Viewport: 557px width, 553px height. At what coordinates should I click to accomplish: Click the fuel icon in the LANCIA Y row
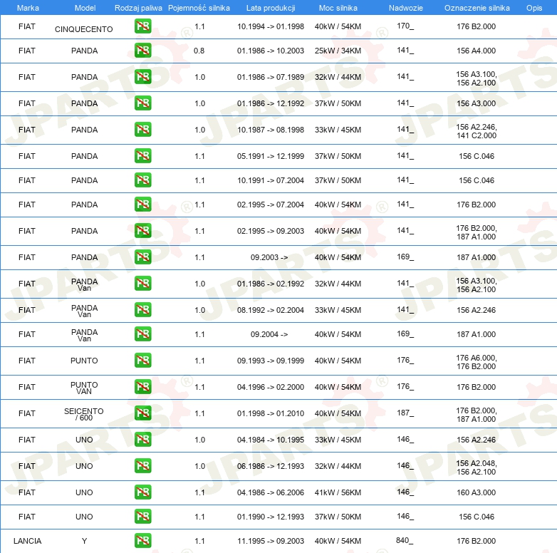tap(142, 541)
